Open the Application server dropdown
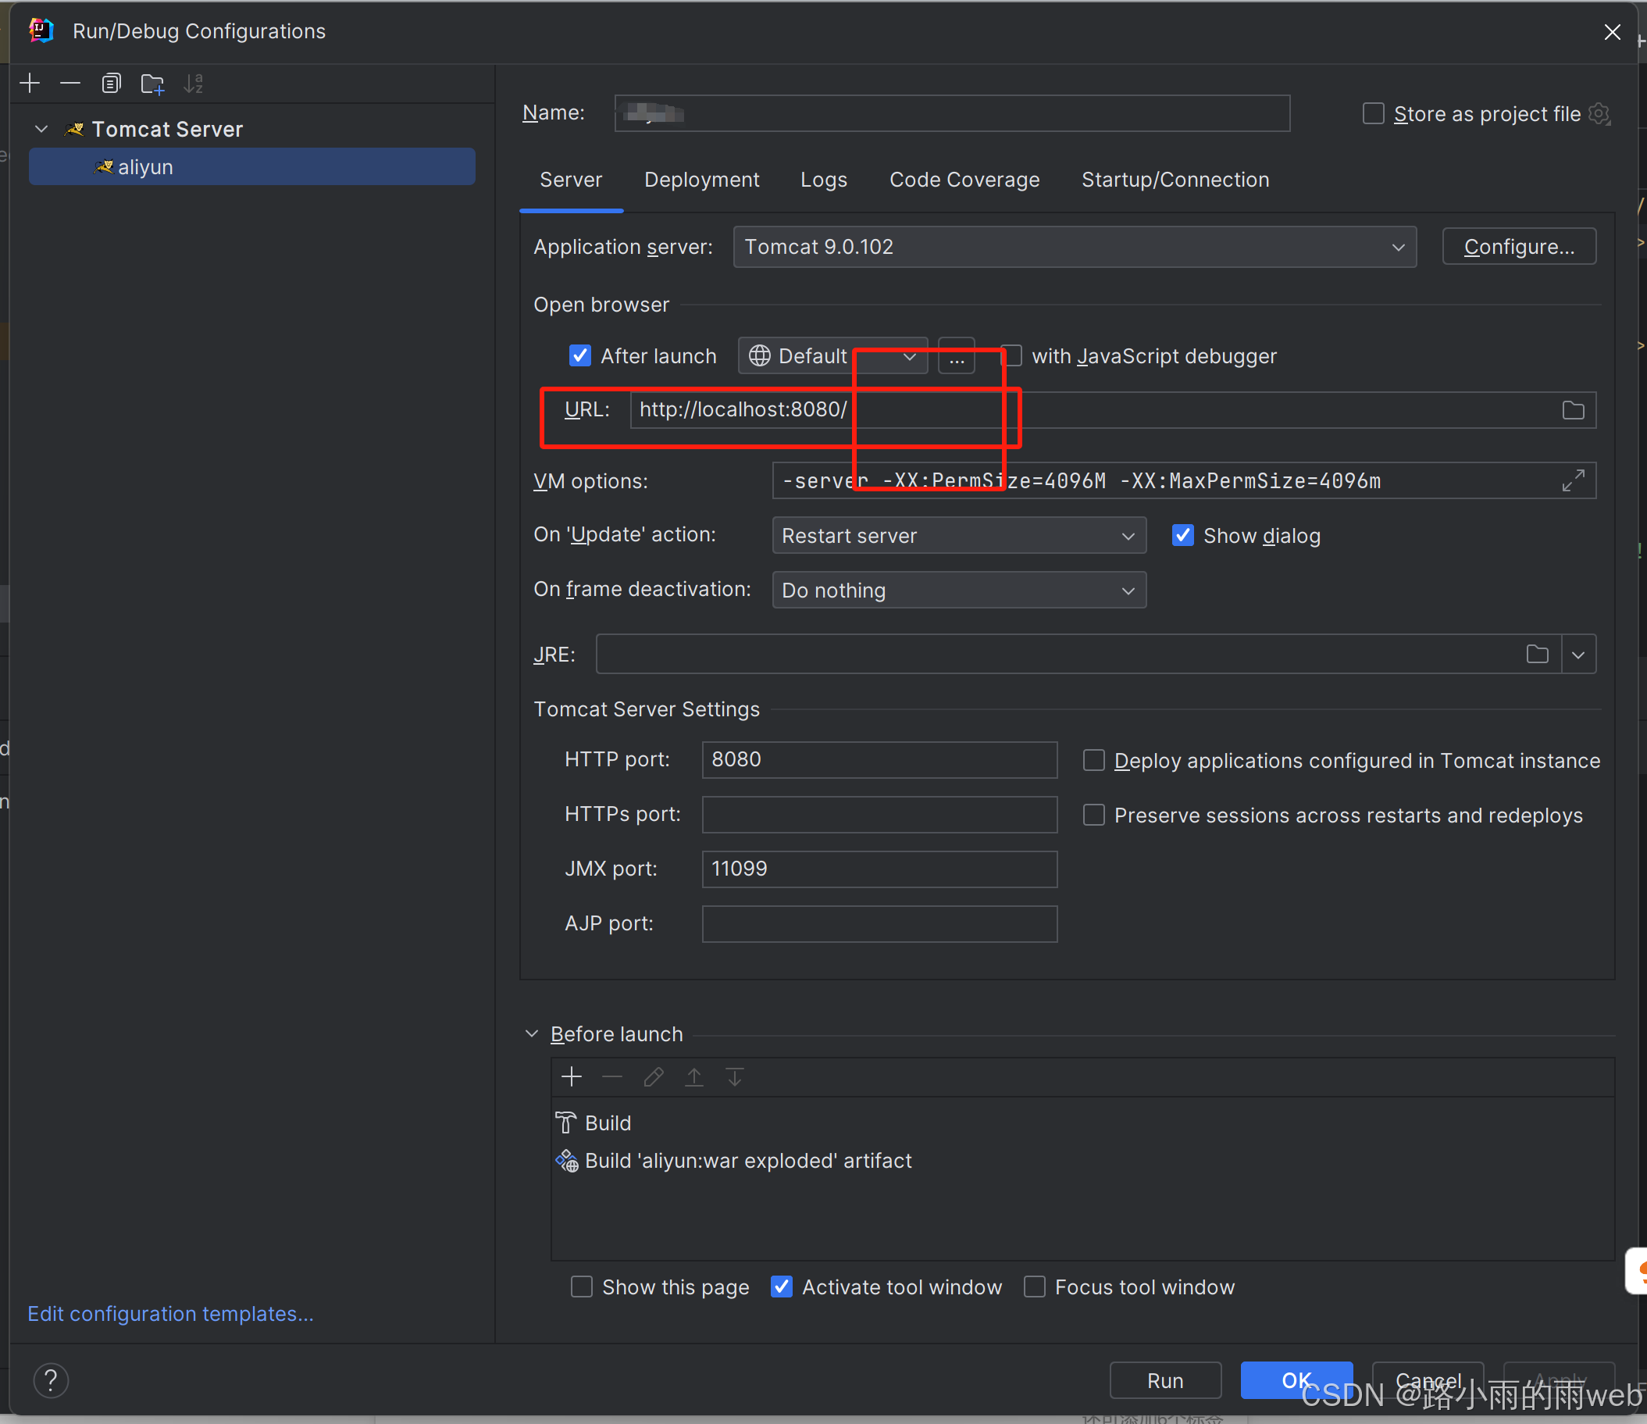The image size is (1647, 1424). click(x=1074, y=248)
